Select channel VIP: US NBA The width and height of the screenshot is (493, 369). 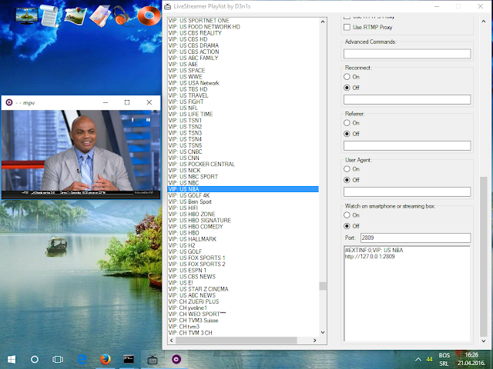(243, 189)
